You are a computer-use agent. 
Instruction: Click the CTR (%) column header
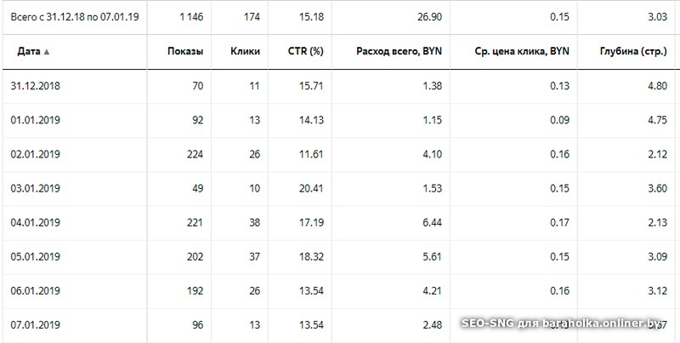(x=306, y=52)
